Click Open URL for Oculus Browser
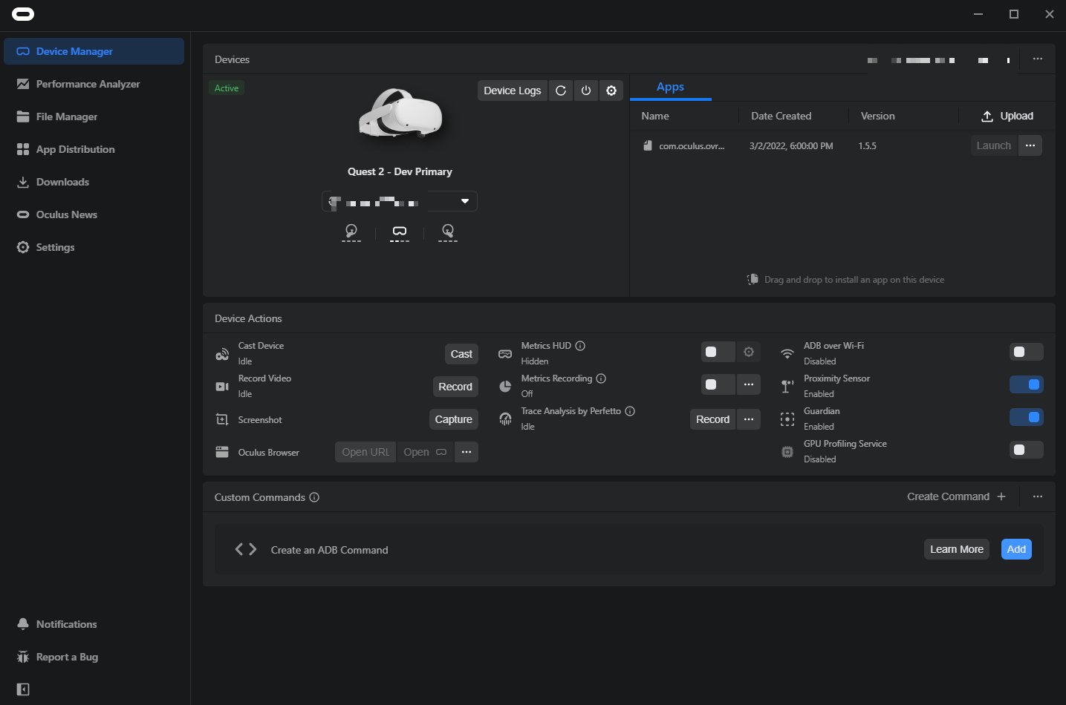Screen dimensions: 1066x705 (365, 452)
